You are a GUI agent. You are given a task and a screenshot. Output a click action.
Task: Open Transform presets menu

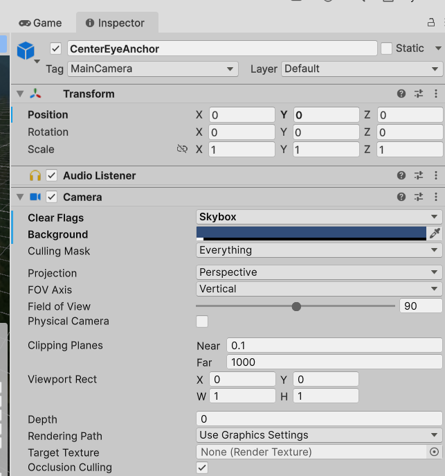(419, 94)
